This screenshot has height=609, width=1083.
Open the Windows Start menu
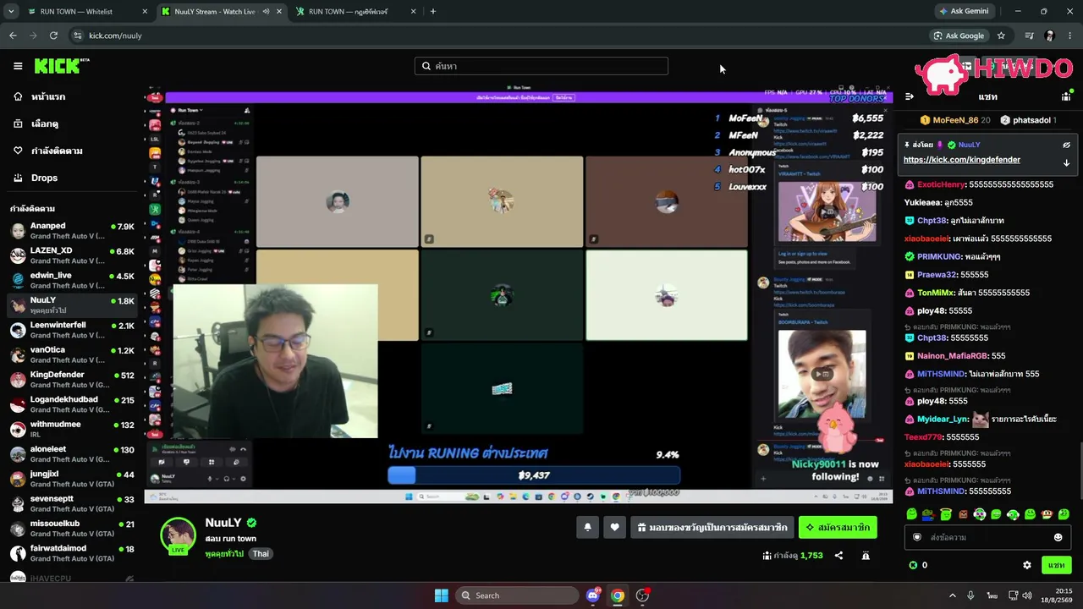click(442, 595)
